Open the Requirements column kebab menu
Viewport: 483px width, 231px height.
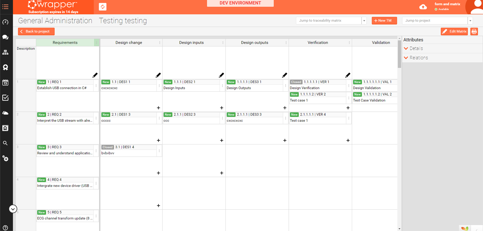[97, 42]
